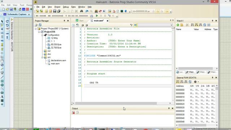
Task: Select main.asm in project tree
Action: click(55, 64)
